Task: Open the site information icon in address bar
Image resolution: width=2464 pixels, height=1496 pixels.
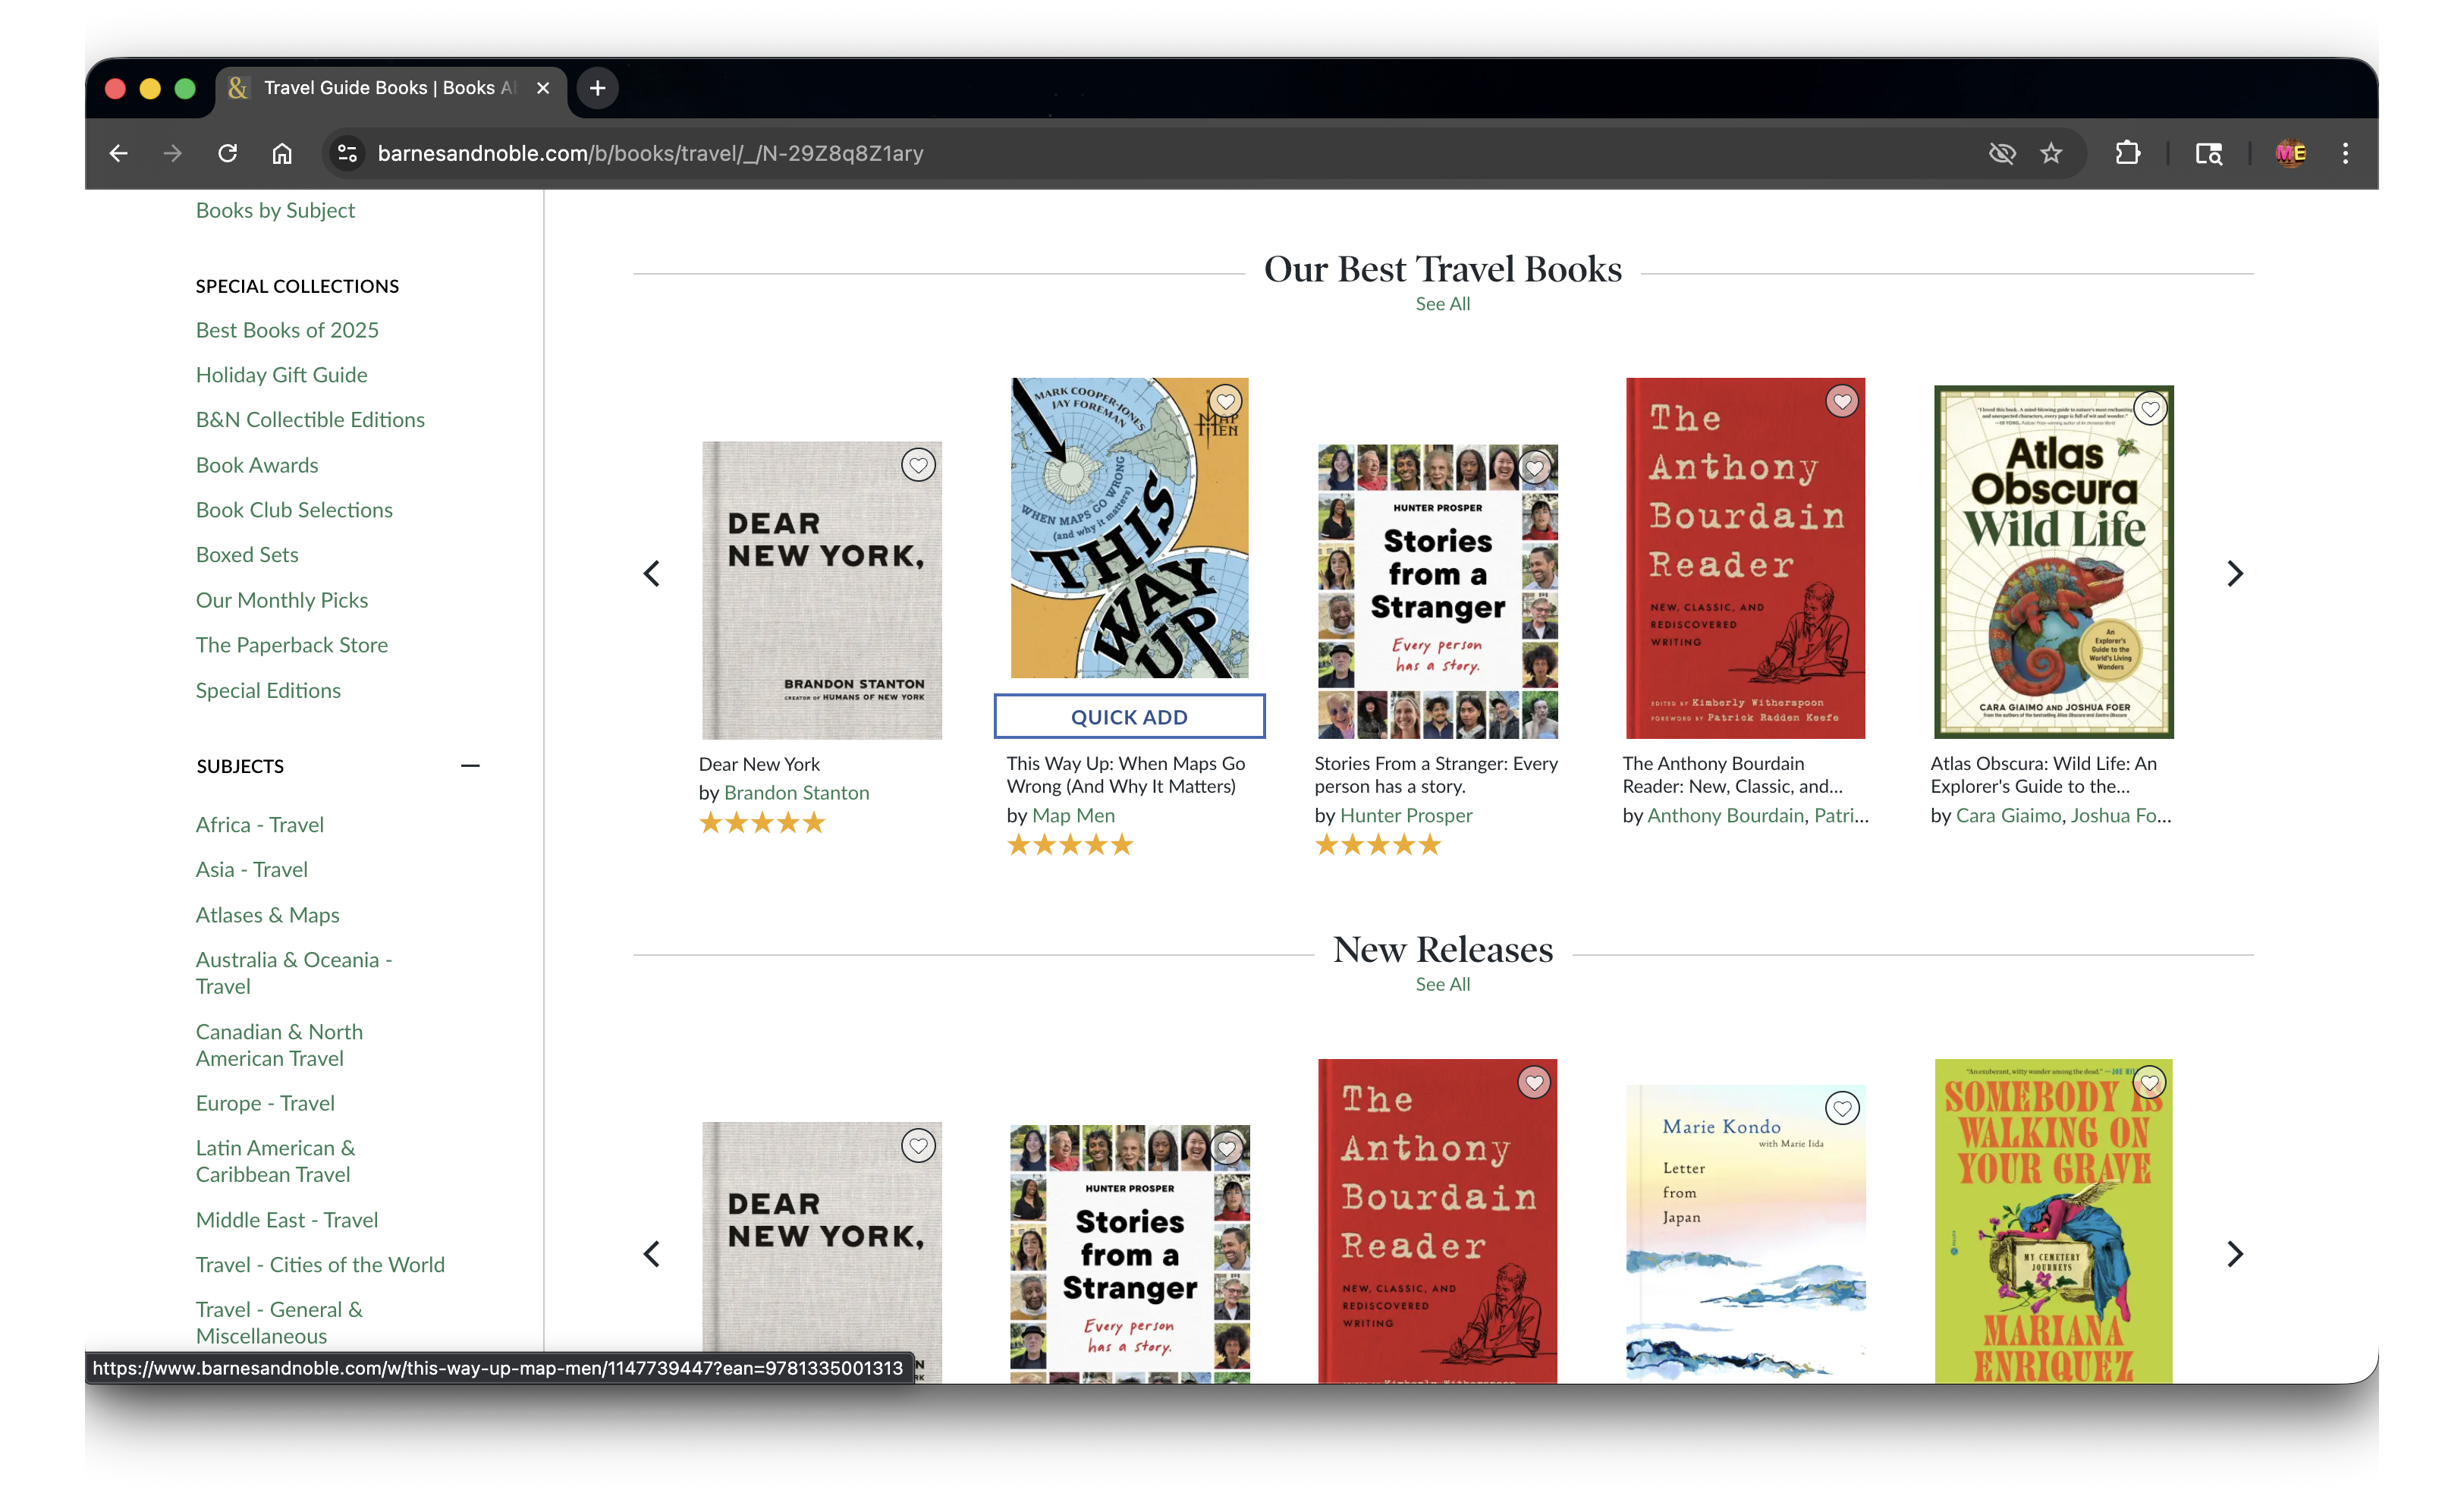Action: click(x=347, y=153)
